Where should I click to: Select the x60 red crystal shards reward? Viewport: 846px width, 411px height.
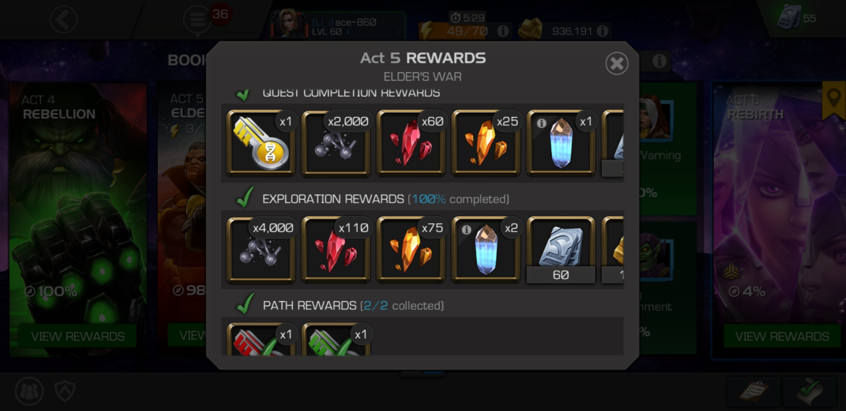point(411,143)
